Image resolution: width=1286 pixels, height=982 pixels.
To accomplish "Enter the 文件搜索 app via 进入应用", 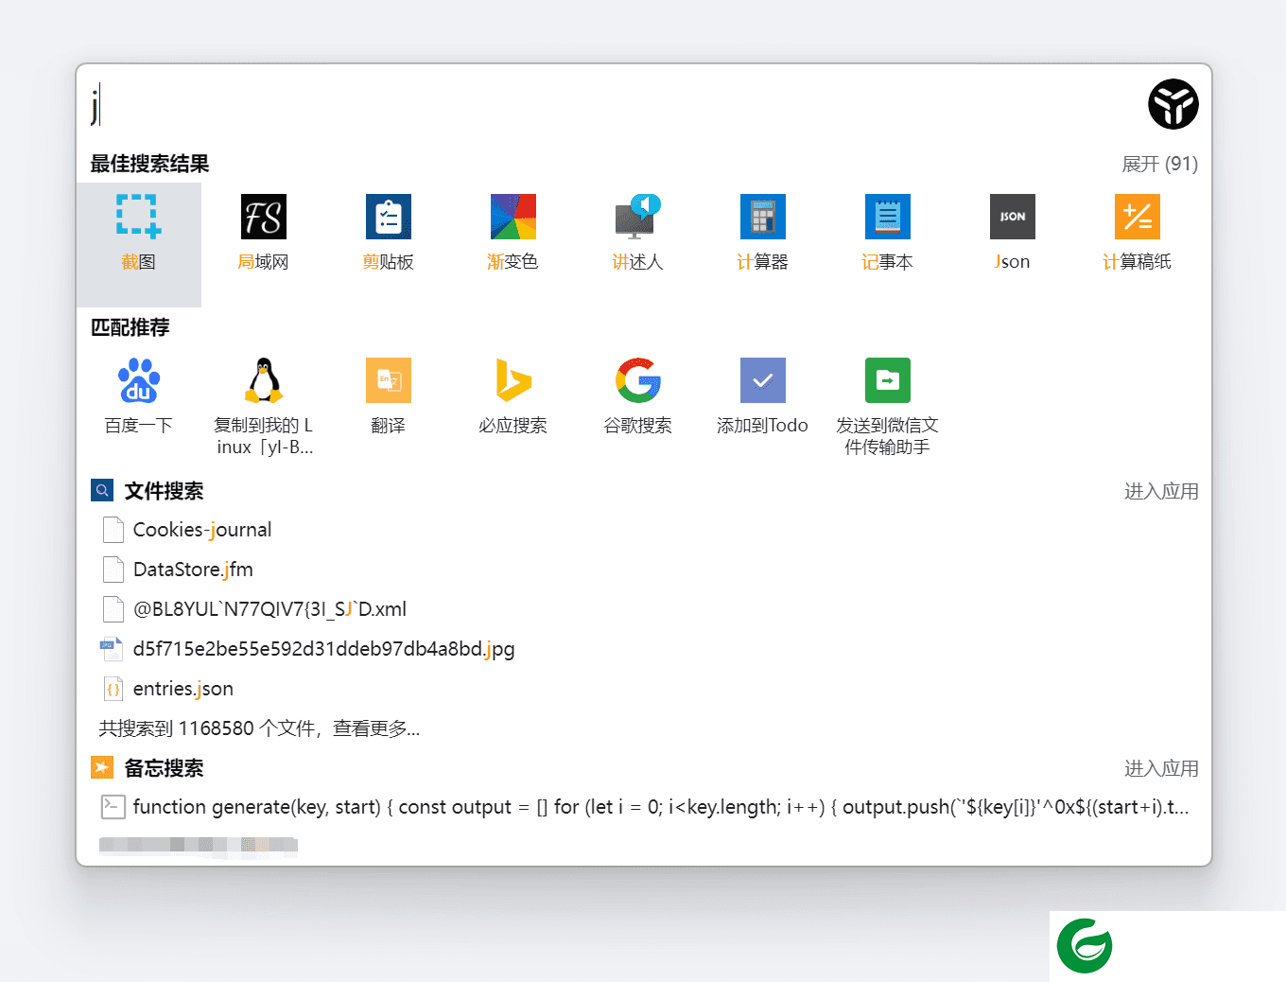I will 1161,491.
